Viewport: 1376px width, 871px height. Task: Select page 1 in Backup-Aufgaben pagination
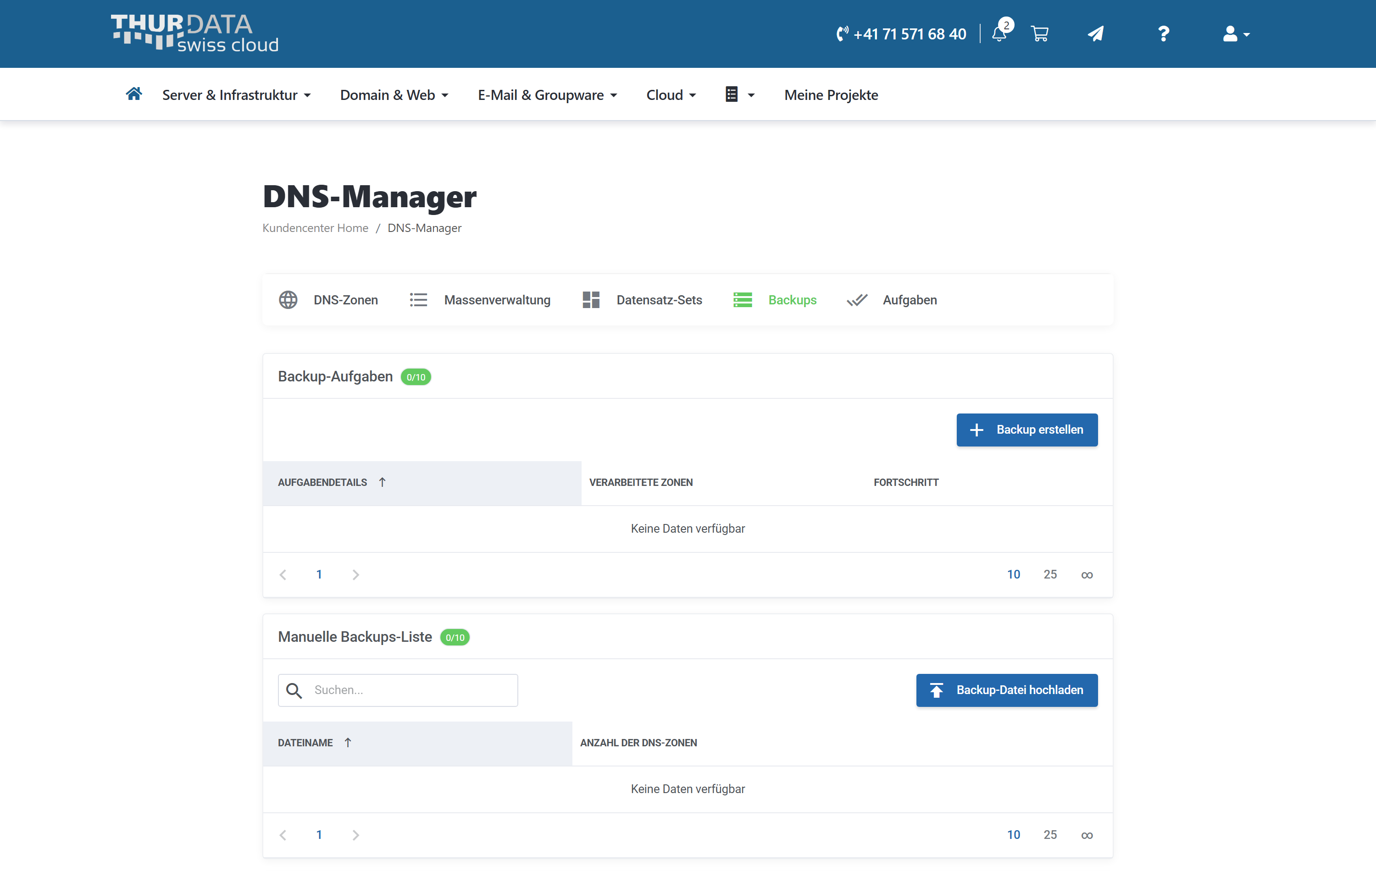(319, 574)
